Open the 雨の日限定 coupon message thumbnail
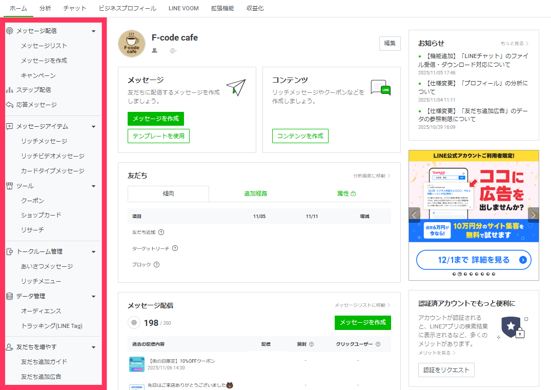 pyautogui.click(x=136, y=364)
